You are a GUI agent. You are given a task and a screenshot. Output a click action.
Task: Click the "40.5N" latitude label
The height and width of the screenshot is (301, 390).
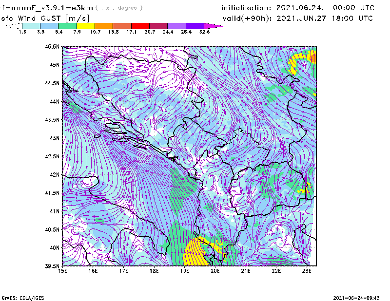pyautogui.click(x=53, y=230)
